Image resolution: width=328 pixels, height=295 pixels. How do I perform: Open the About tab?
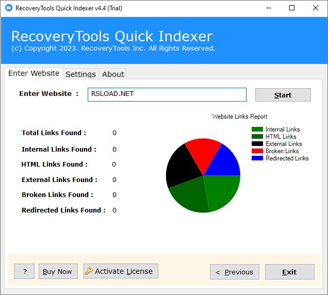pos(113,74)
